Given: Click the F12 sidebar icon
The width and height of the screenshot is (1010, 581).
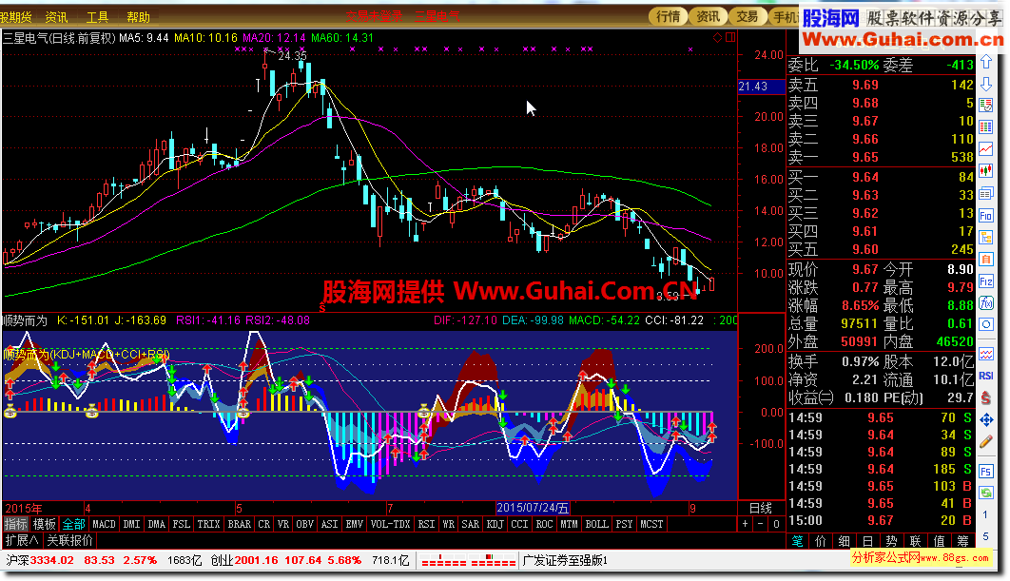Looking at the screenshot, I should [986, 281].
